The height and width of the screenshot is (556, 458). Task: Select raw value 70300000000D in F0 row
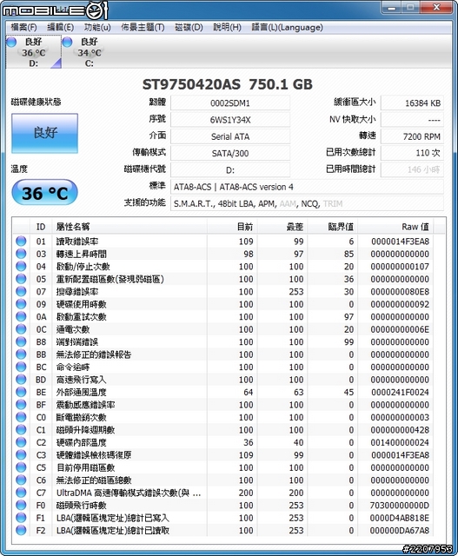400,506
